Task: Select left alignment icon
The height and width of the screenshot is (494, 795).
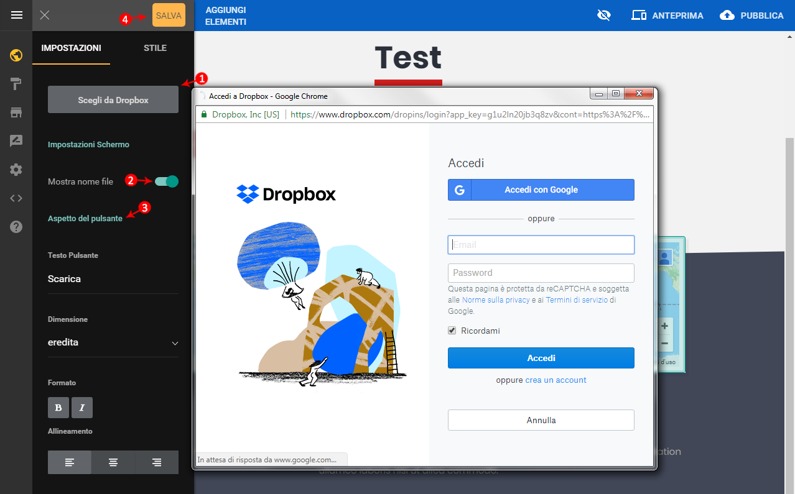Action: 70,462
